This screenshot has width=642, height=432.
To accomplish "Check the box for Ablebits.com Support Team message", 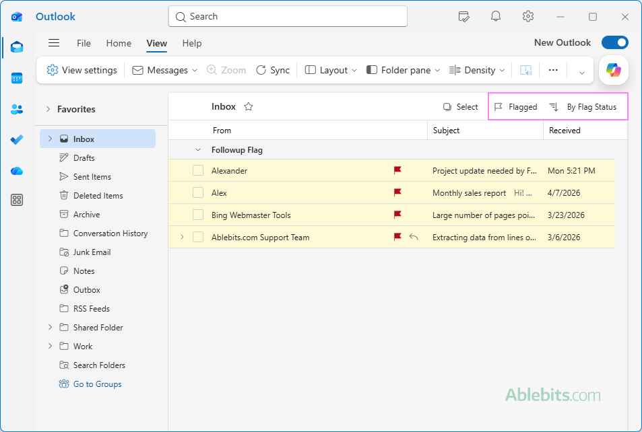I will tap(198, 237).
